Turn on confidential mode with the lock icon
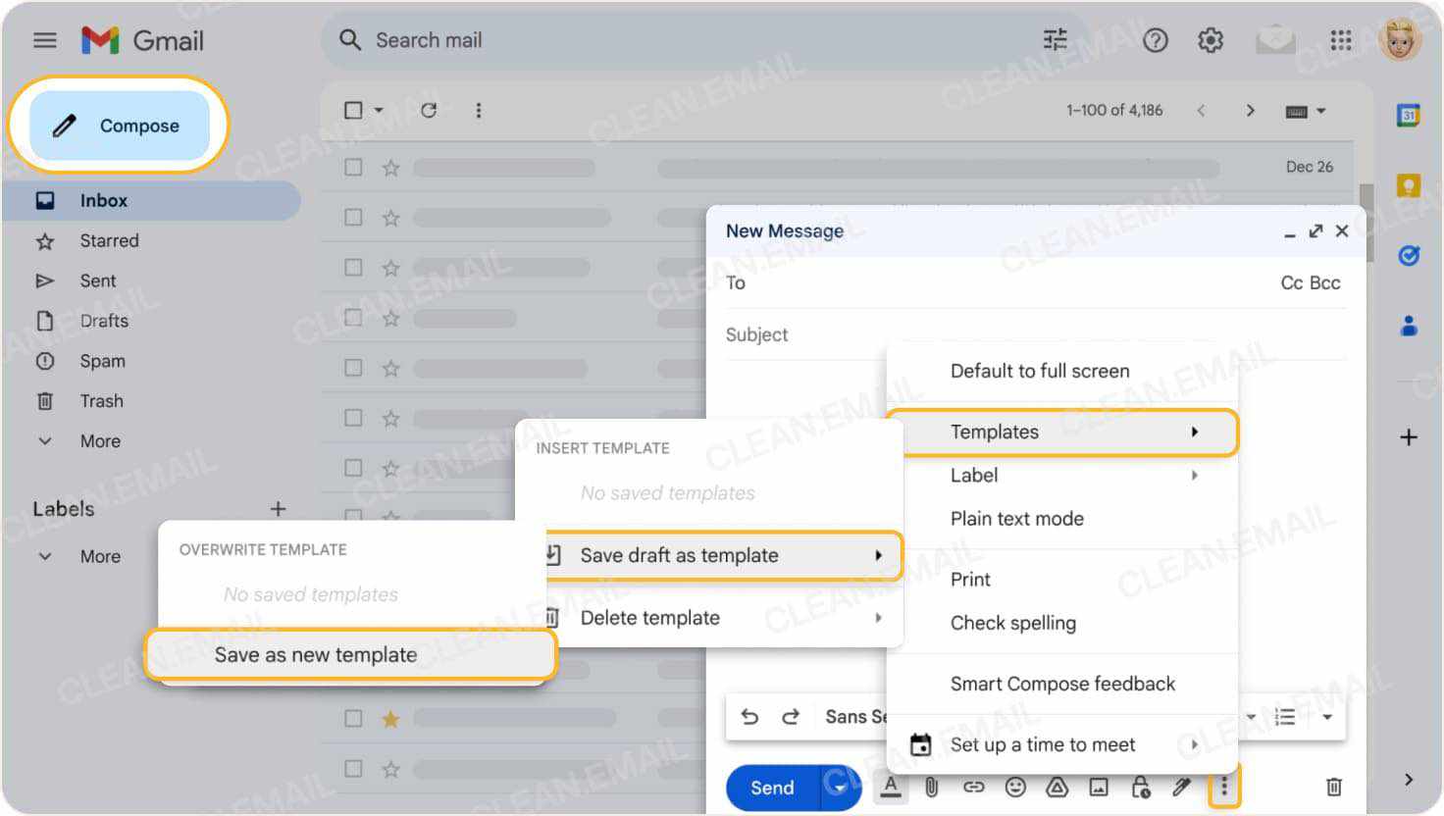The width and height of the screenshot is (1444, 816). pyautogui.click(x=1140, y=787)
